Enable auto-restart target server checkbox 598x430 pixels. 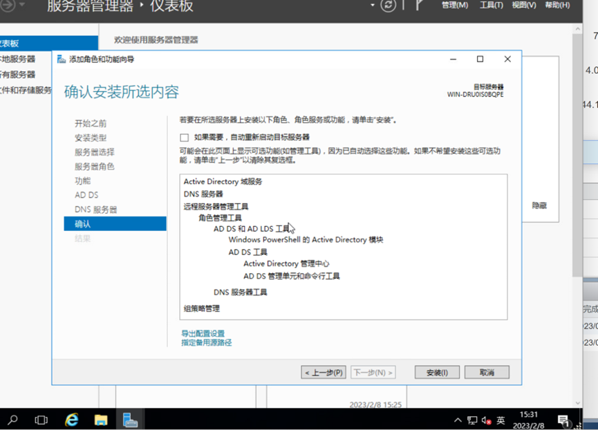click(x=184, y=138)
